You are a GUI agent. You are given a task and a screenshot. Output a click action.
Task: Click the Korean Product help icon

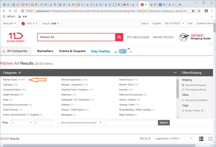(x=202, y=110)
